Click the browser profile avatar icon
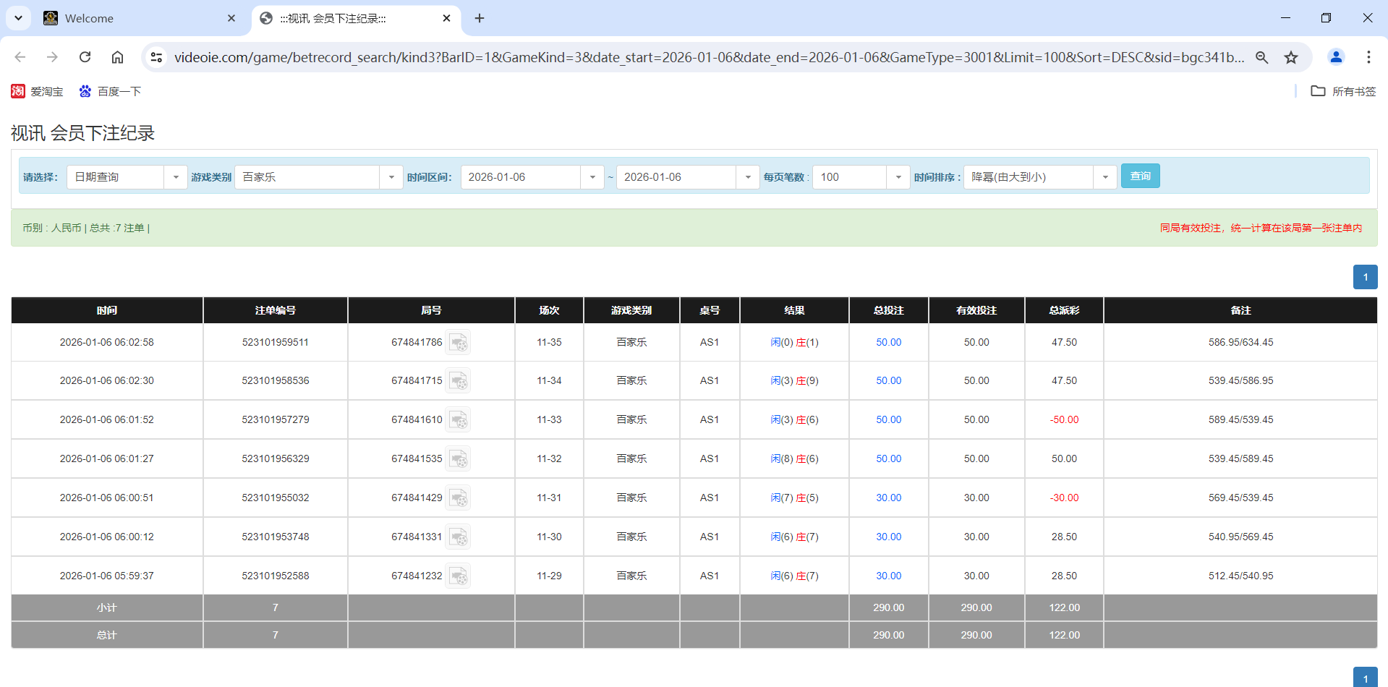The width and height of the screenshot is (1388, 687). pyautogui.click(x=1336, y=57)
